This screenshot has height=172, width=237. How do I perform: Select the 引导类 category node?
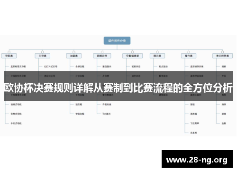point(43,56)
